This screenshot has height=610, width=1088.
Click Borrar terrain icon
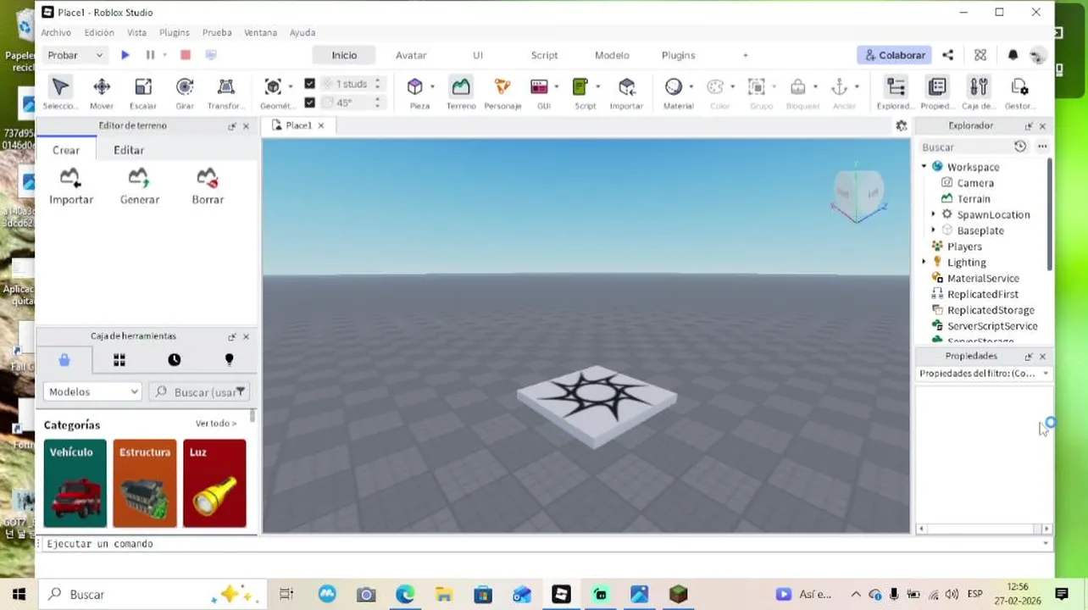(208, 186)
